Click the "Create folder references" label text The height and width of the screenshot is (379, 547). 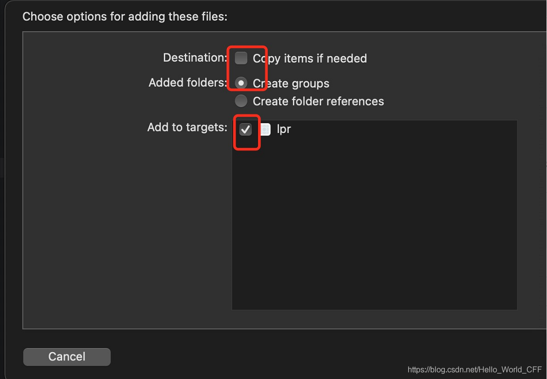[x=318, y=101]
